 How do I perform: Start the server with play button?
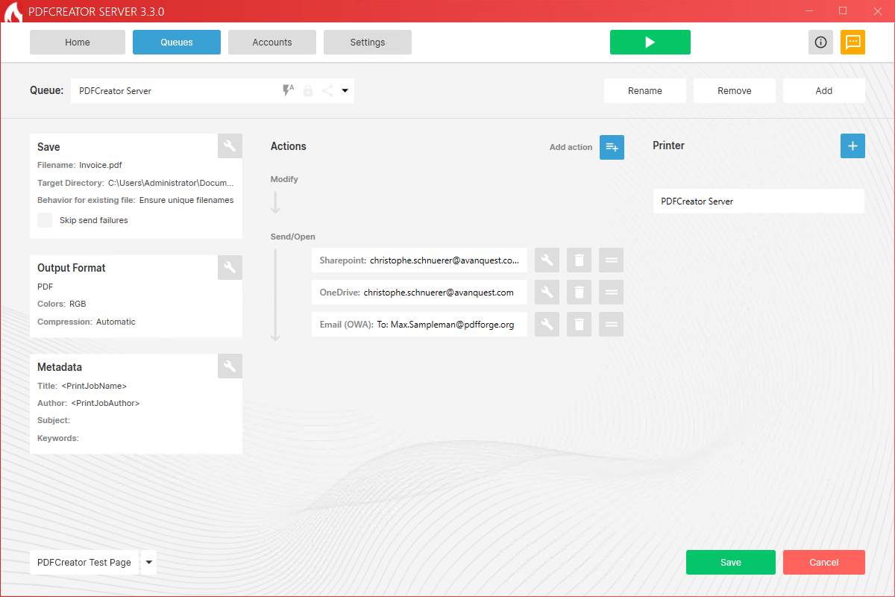click(650, 43)
